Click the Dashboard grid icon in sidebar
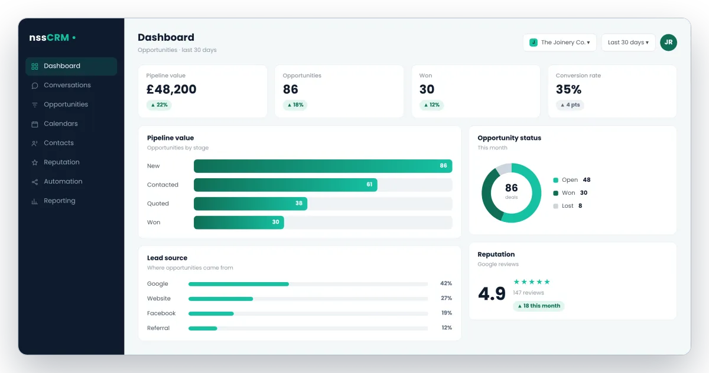This screenshot has height=373, width=709. (34, 66)
